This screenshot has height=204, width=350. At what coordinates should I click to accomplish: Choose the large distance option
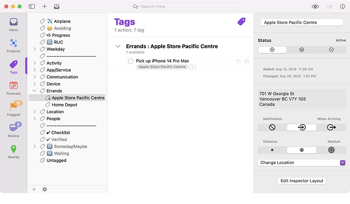(331, 150)
